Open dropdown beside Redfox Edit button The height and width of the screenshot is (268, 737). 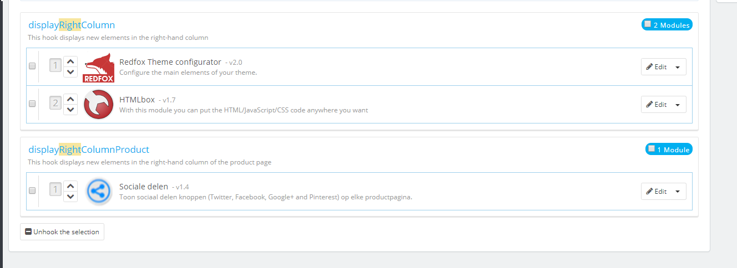click(678, 67)
